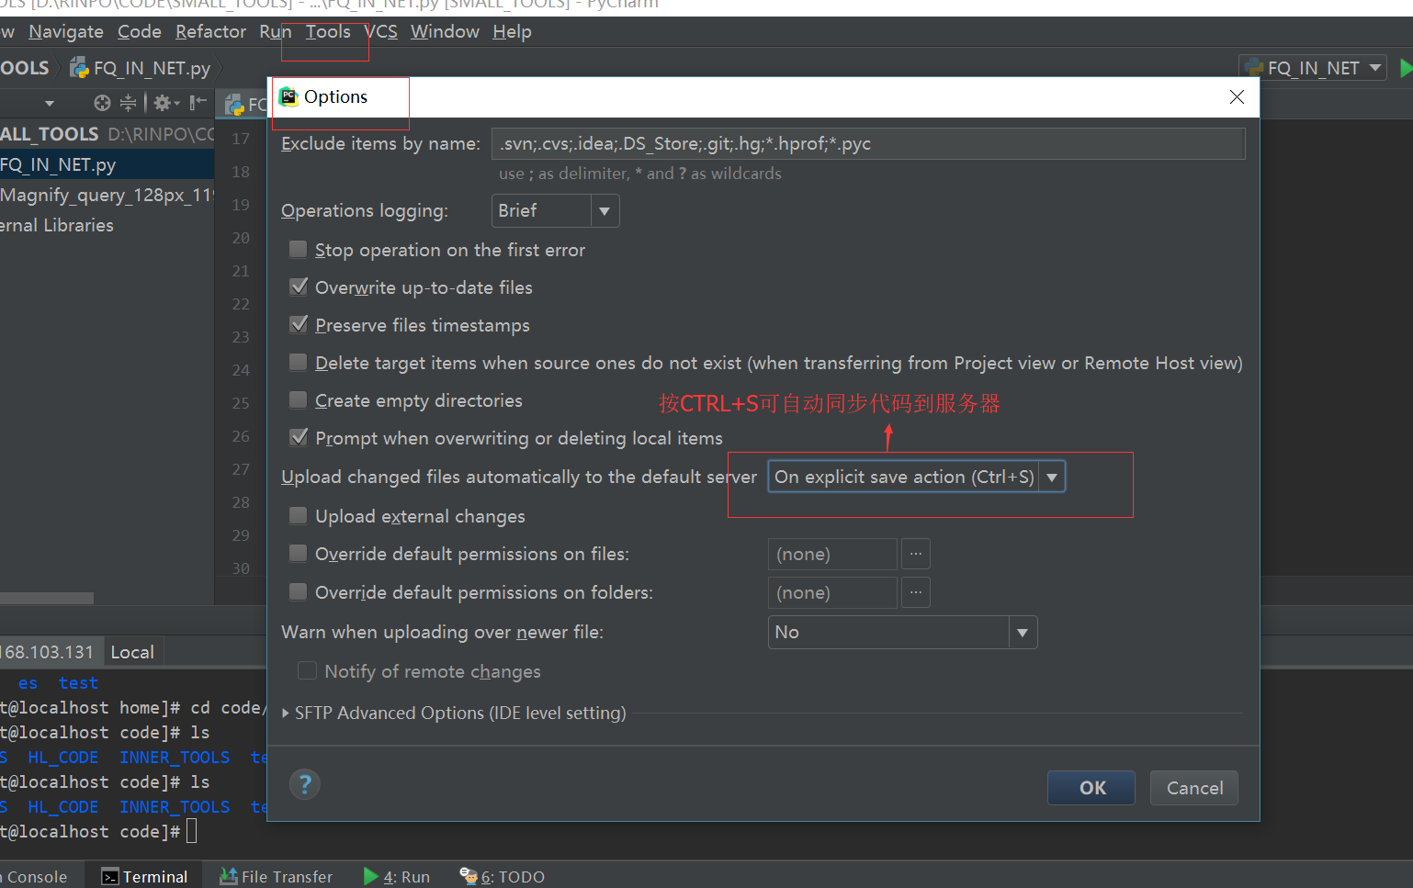
Task: Click the collapse all icon in project panel
Action: 129,103
